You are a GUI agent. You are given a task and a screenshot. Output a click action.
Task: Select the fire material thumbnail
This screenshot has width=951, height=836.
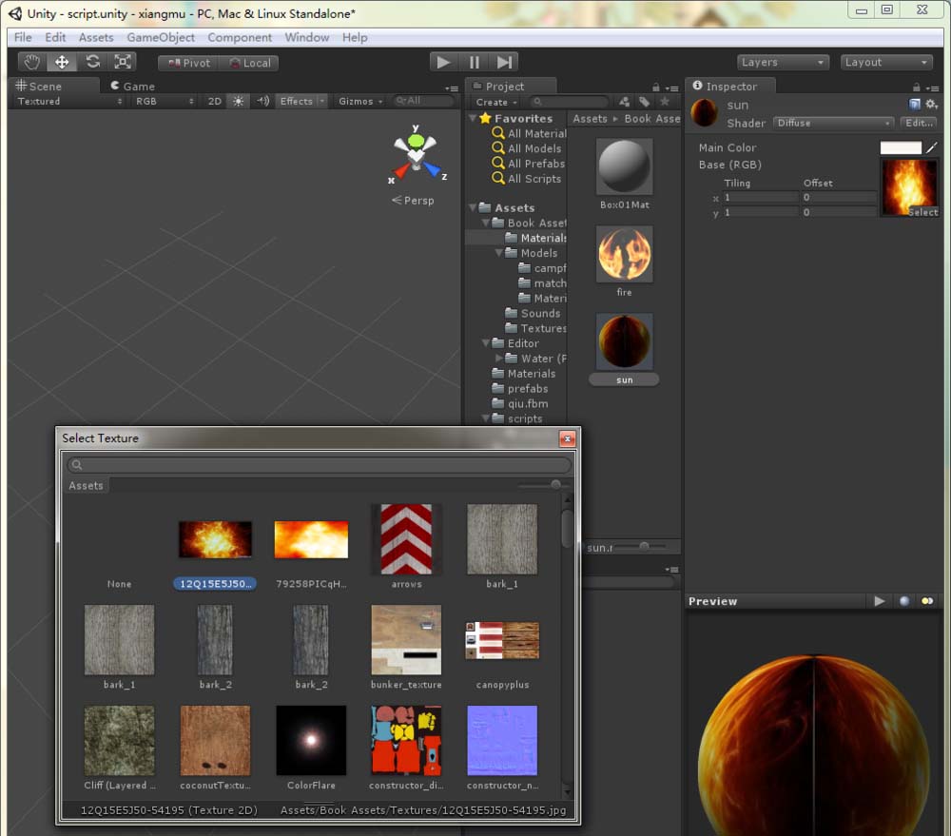[624, 254]
